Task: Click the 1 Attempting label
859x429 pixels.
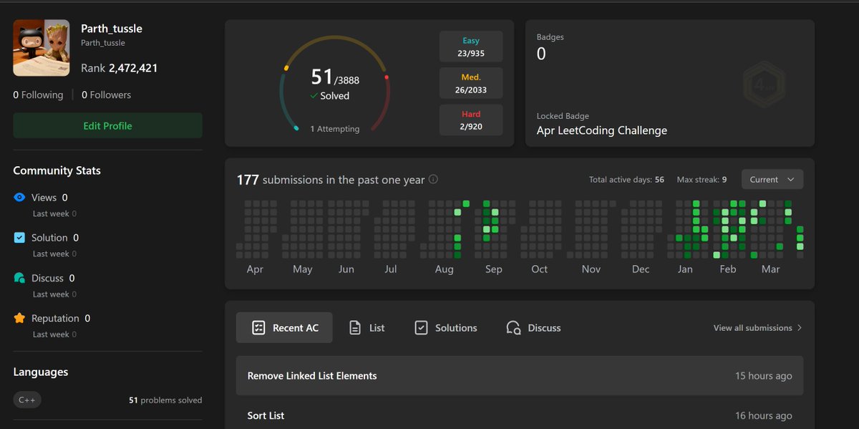Action: (x=335, y=129)
